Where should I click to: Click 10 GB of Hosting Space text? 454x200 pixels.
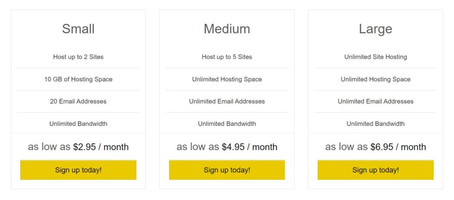click(x=78, y=79)
